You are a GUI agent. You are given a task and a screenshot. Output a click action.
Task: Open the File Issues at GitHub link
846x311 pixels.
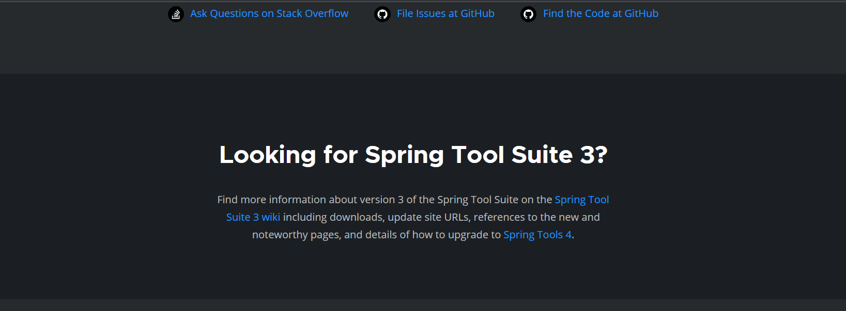[445, 14]
